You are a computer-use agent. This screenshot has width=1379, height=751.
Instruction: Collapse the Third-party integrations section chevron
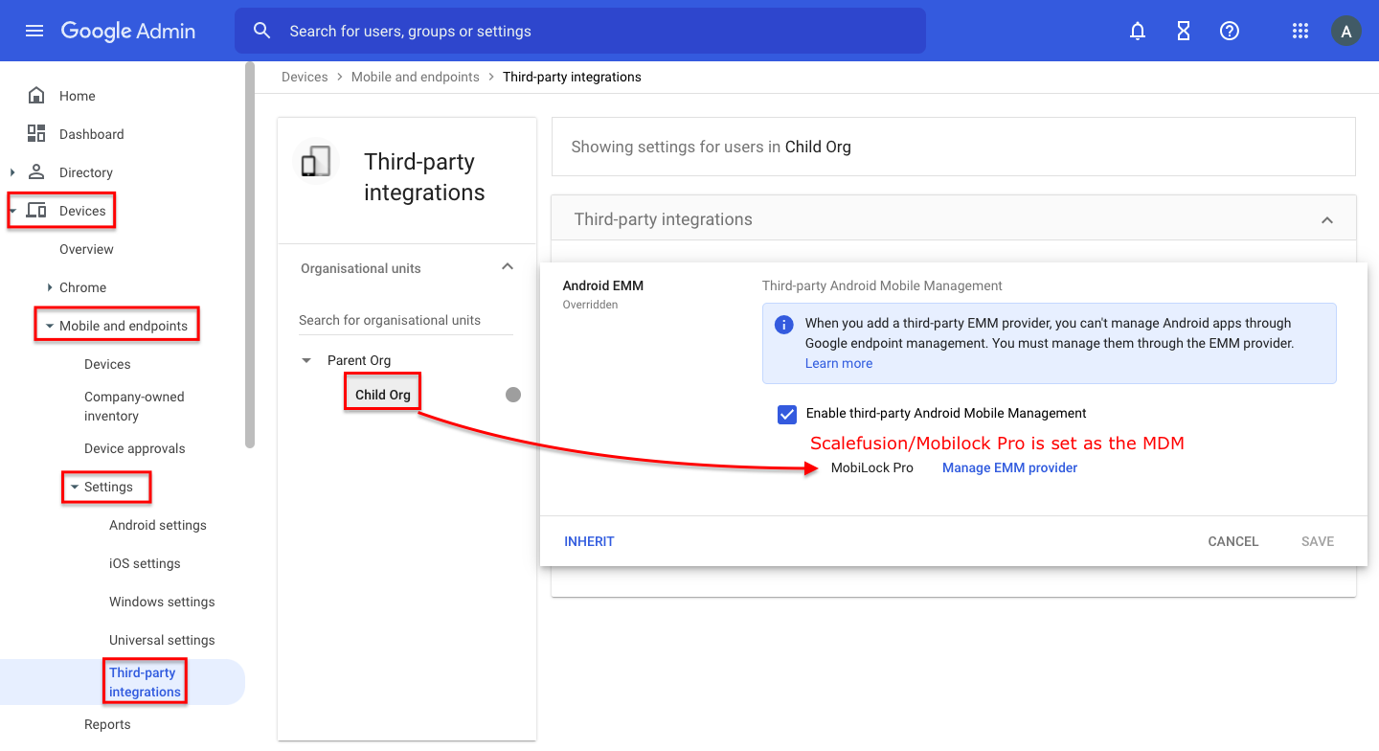click(x=1327, y=220)
